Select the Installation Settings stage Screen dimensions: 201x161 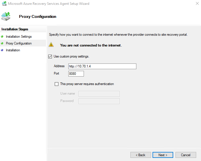click(19, 37)
